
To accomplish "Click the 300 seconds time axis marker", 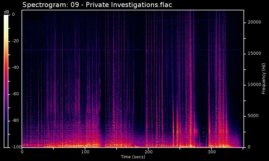I will click(212, 152).
